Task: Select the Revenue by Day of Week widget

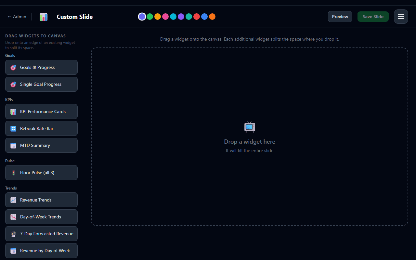Action: point(41,251)
